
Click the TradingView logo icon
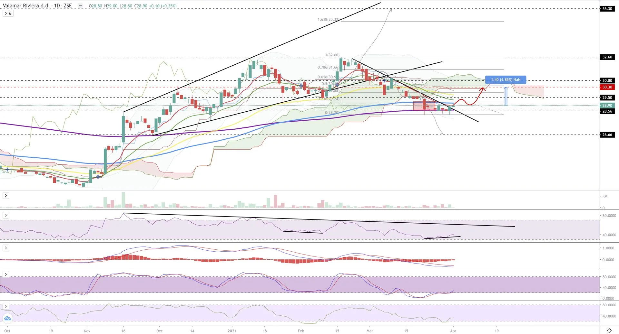7,318
